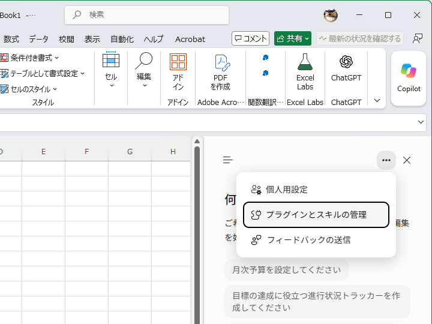
Task: Open the Excel Labs add-in
Action: tap(305, 72)
